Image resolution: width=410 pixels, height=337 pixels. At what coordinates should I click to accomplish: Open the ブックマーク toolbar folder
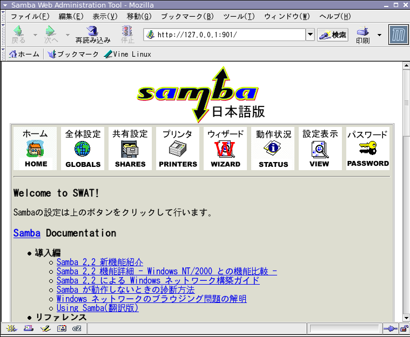pos(73,54)
